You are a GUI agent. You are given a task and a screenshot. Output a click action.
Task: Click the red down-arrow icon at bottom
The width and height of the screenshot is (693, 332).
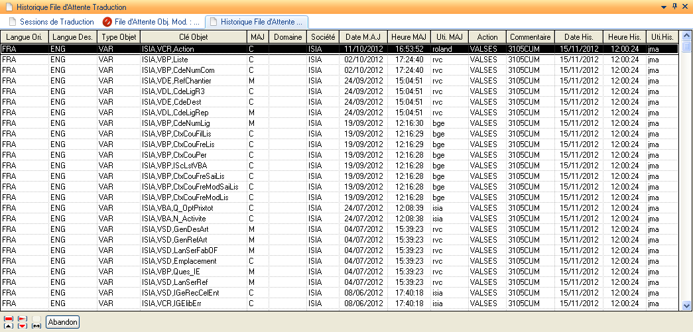click(23, 326)
